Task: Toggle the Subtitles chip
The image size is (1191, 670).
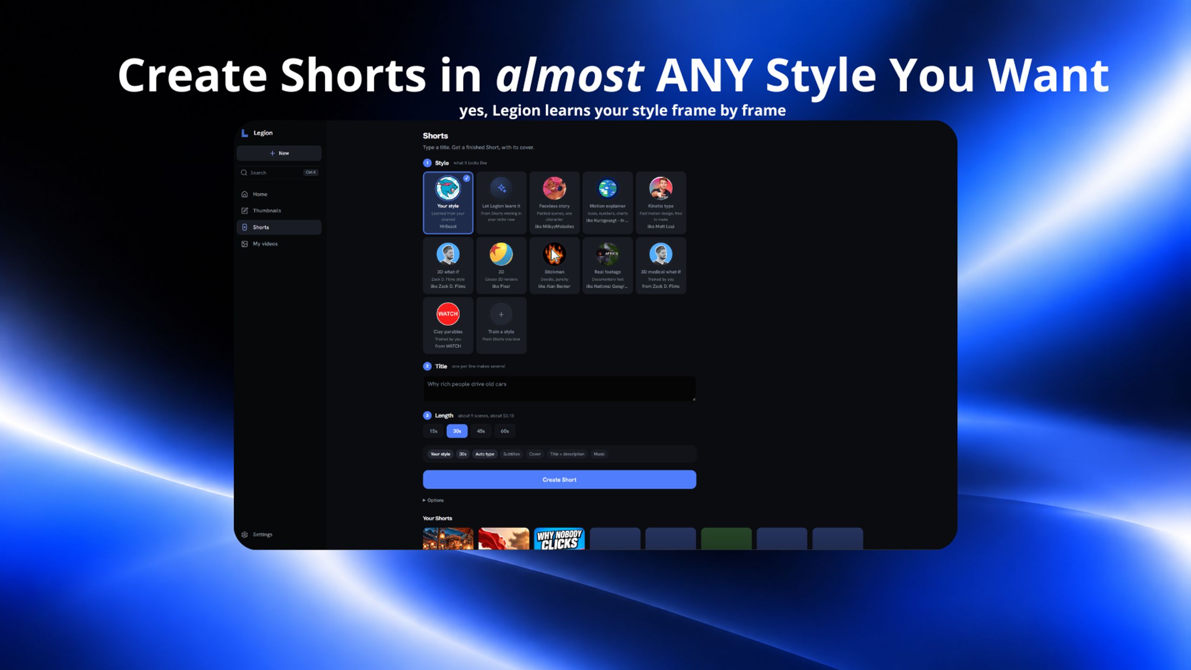Action: click(x=511, y=454)
